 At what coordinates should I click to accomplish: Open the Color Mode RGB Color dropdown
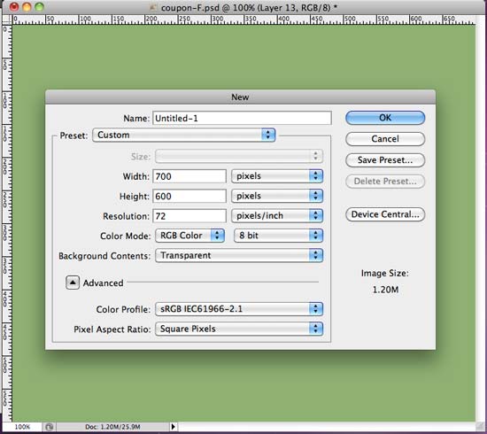click(189, 236)
